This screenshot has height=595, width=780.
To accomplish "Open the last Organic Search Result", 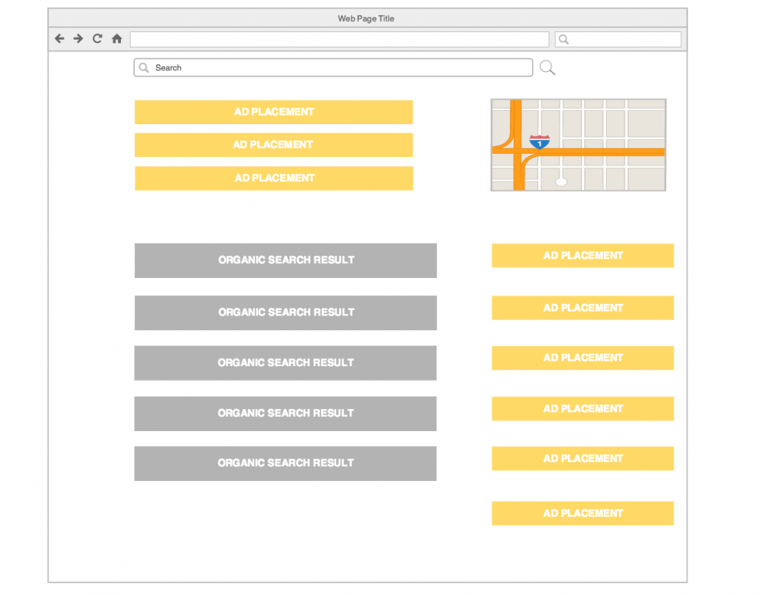I will (x=285, y=463).
